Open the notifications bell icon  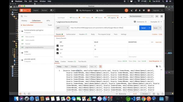pos(140,10)
